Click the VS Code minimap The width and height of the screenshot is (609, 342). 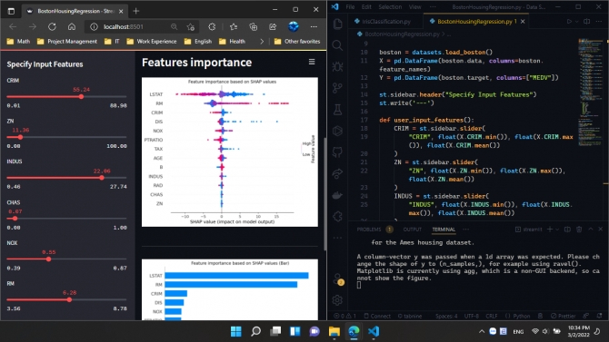590,93
